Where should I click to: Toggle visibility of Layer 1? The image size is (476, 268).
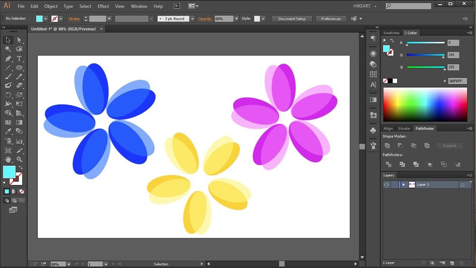(386, 185)
